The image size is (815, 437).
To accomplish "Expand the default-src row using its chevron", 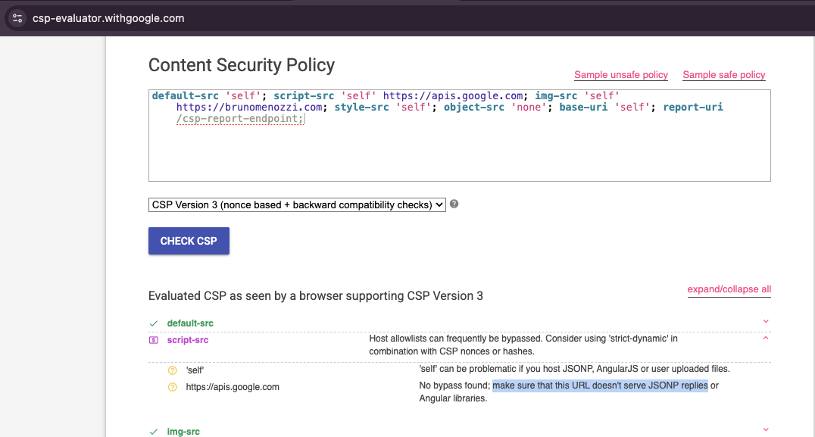I will pyautogui.click(x=766, y=322).
